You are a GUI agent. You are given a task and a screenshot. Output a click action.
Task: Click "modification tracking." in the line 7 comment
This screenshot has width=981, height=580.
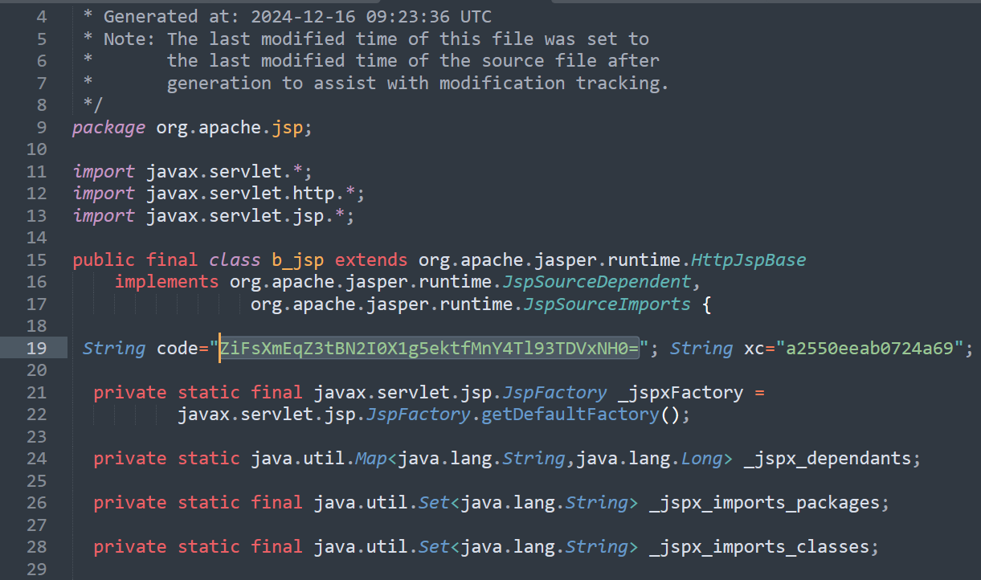[554, 83]
